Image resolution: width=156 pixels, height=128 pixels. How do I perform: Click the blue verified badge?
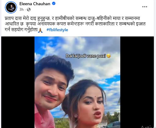point(54,4)
